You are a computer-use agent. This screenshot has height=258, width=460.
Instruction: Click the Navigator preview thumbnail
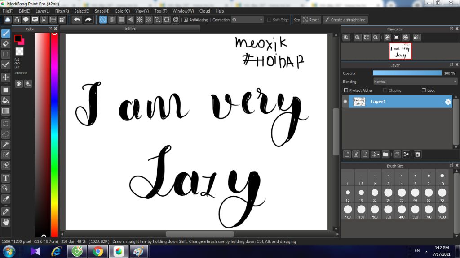400,51
